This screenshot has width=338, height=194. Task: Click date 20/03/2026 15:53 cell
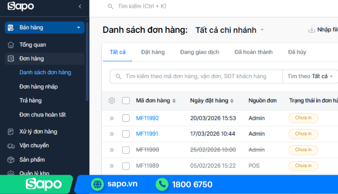click(213, 118)
